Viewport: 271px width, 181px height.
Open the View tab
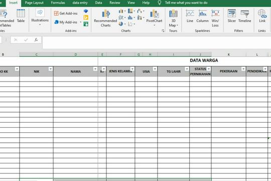[x=131, y=3]
